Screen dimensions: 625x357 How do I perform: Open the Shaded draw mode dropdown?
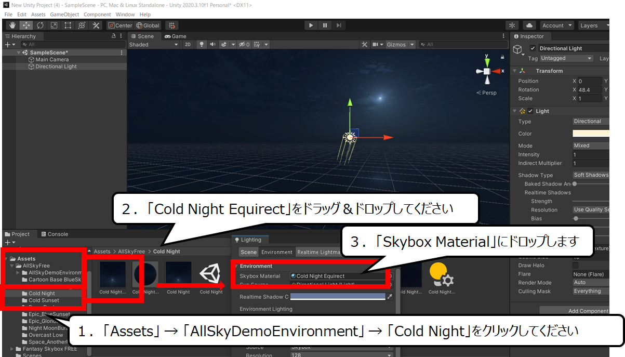coord(153,45)
